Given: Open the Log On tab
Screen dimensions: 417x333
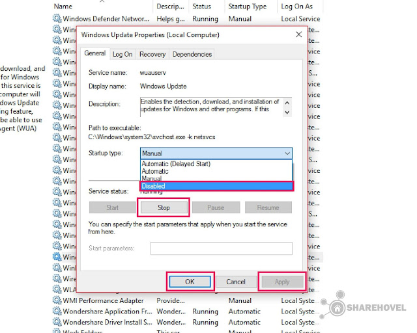Looking at the screenshot, I should click(x=122, y=55).
